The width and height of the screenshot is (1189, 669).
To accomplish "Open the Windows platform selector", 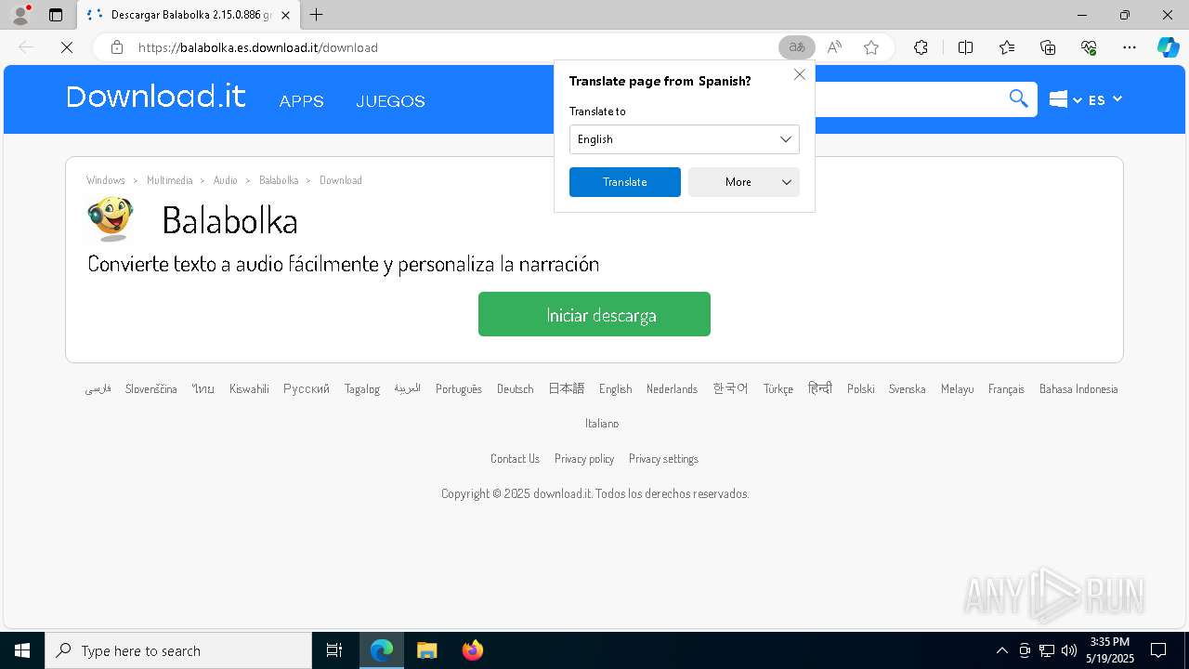I will (1065, 99).
